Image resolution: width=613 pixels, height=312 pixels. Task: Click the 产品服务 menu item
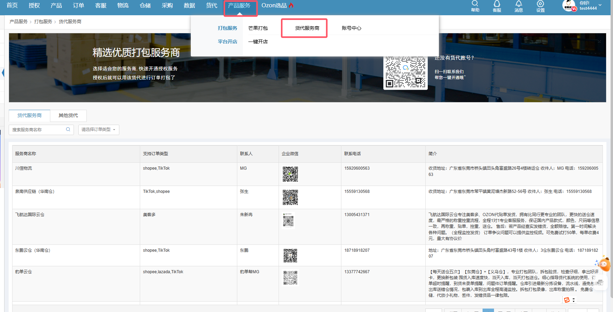point(239,6)
